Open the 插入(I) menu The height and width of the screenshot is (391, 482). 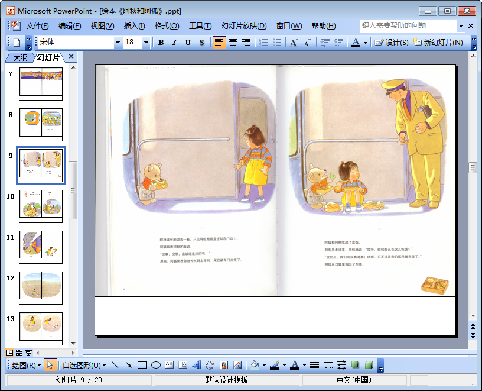tap(134, 26)
